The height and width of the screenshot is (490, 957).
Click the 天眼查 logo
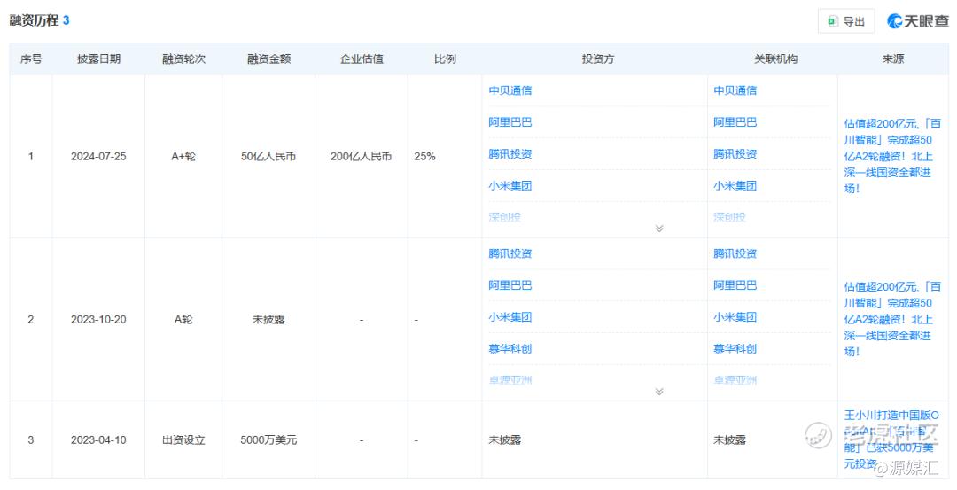point(917,21)
